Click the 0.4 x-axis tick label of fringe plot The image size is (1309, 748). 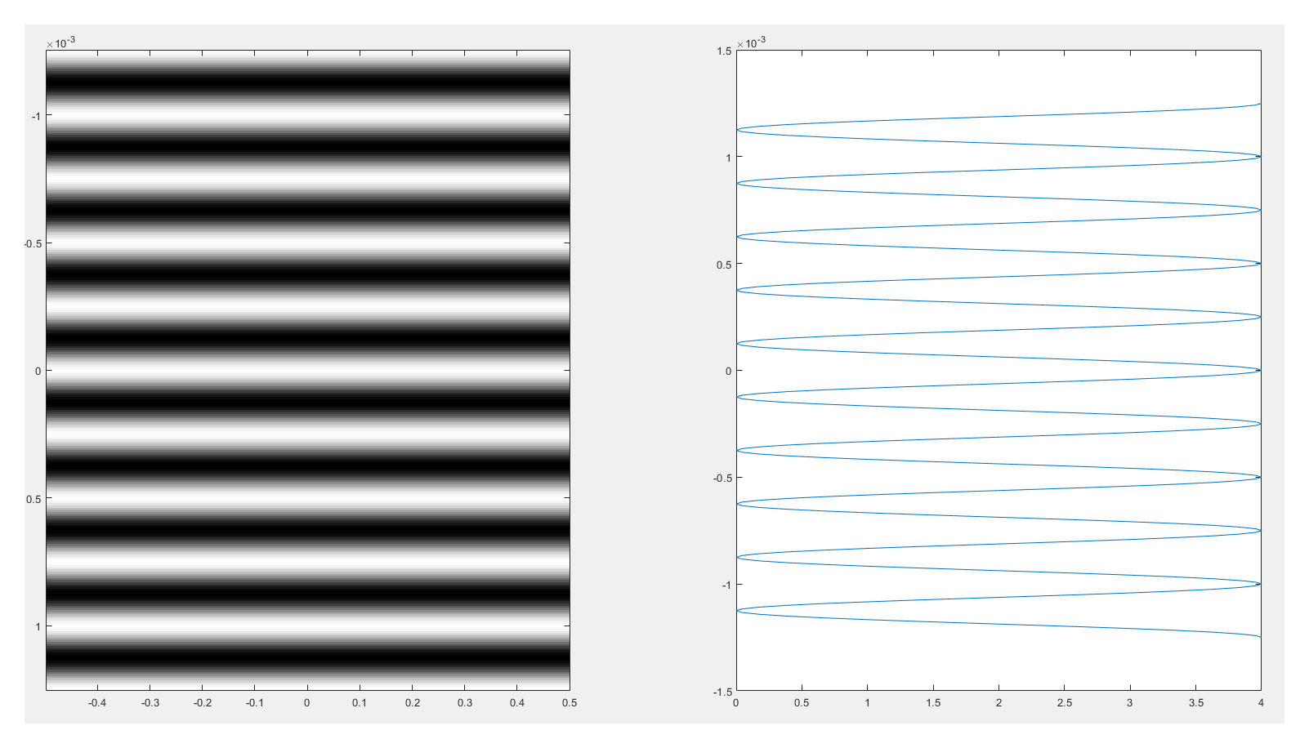click(x=517, y=702)
